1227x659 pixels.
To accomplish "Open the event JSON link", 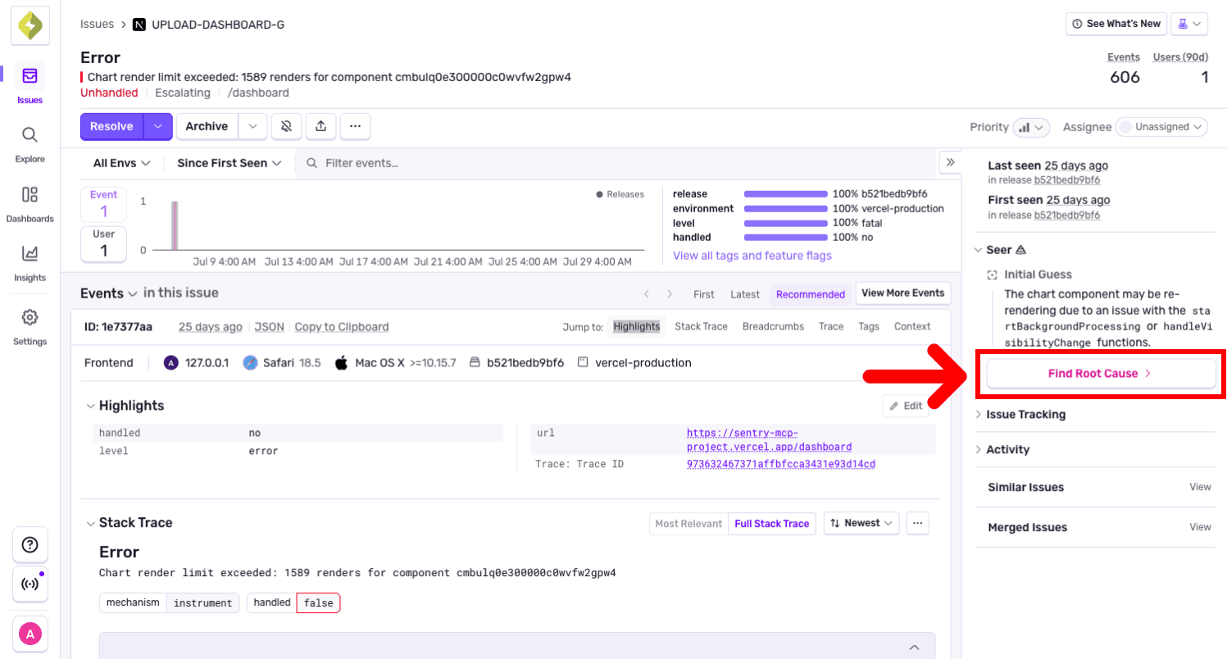I will [x=269, y=326].
